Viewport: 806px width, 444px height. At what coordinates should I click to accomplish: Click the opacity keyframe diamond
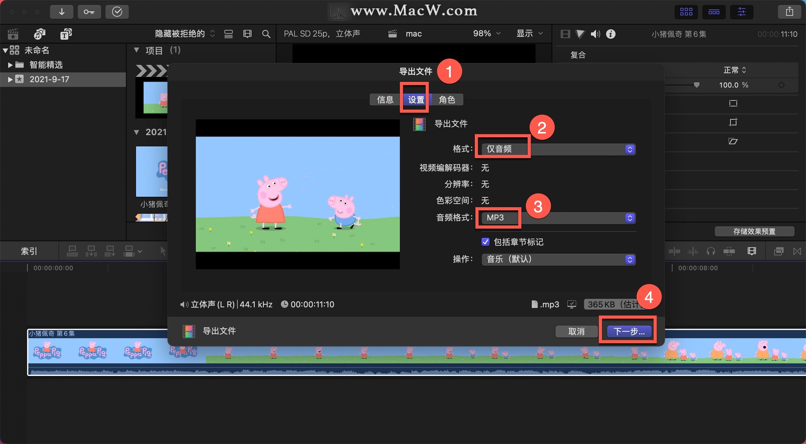point(781,85)
